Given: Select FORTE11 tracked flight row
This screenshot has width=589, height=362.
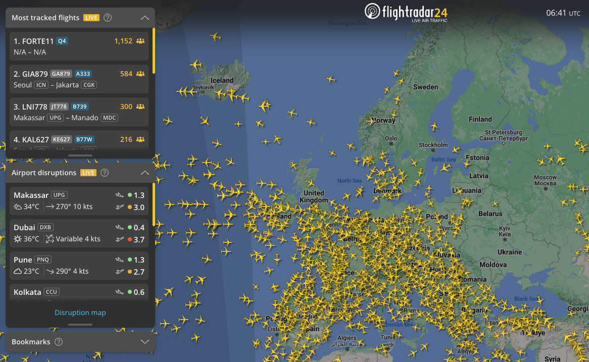Looking at the screenshot, I should pos(79,46).
